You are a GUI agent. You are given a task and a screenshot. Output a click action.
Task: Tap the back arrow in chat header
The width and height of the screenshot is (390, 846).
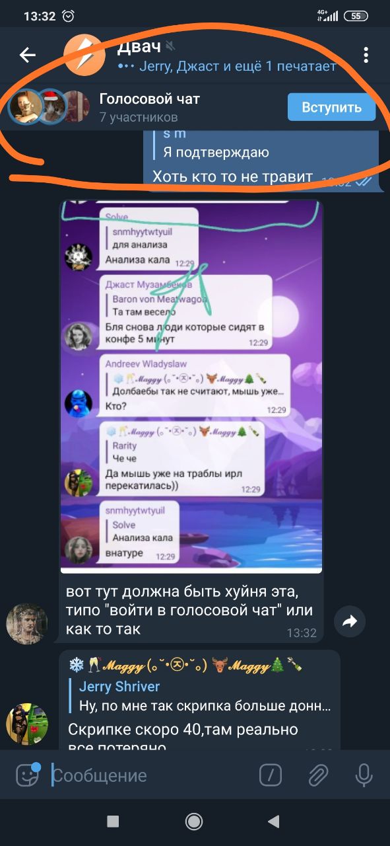27,55
